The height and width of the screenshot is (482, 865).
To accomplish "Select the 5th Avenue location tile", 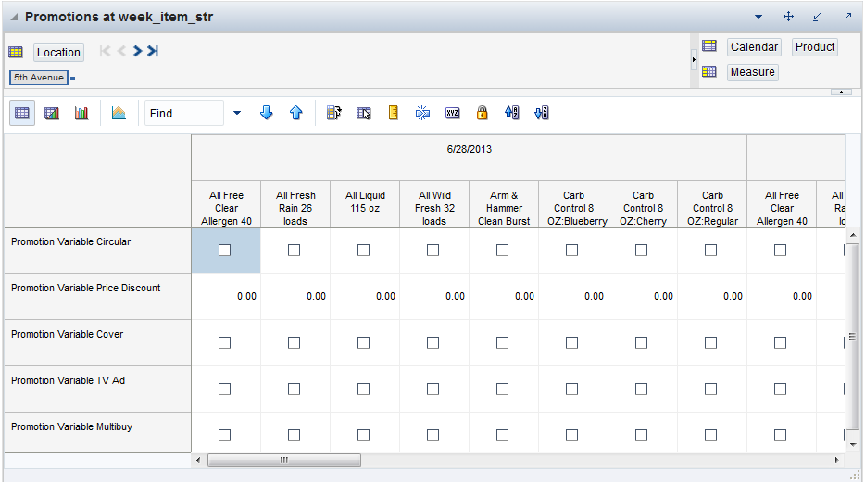I will 39,78.
